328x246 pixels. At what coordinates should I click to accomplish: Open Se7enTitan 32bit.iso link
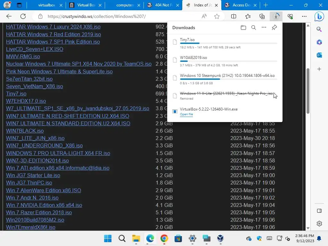coord(29,79)
